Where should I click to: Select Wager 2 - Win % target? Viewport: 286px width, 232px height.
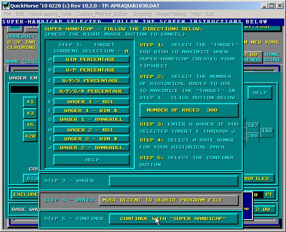pos(91,138)
